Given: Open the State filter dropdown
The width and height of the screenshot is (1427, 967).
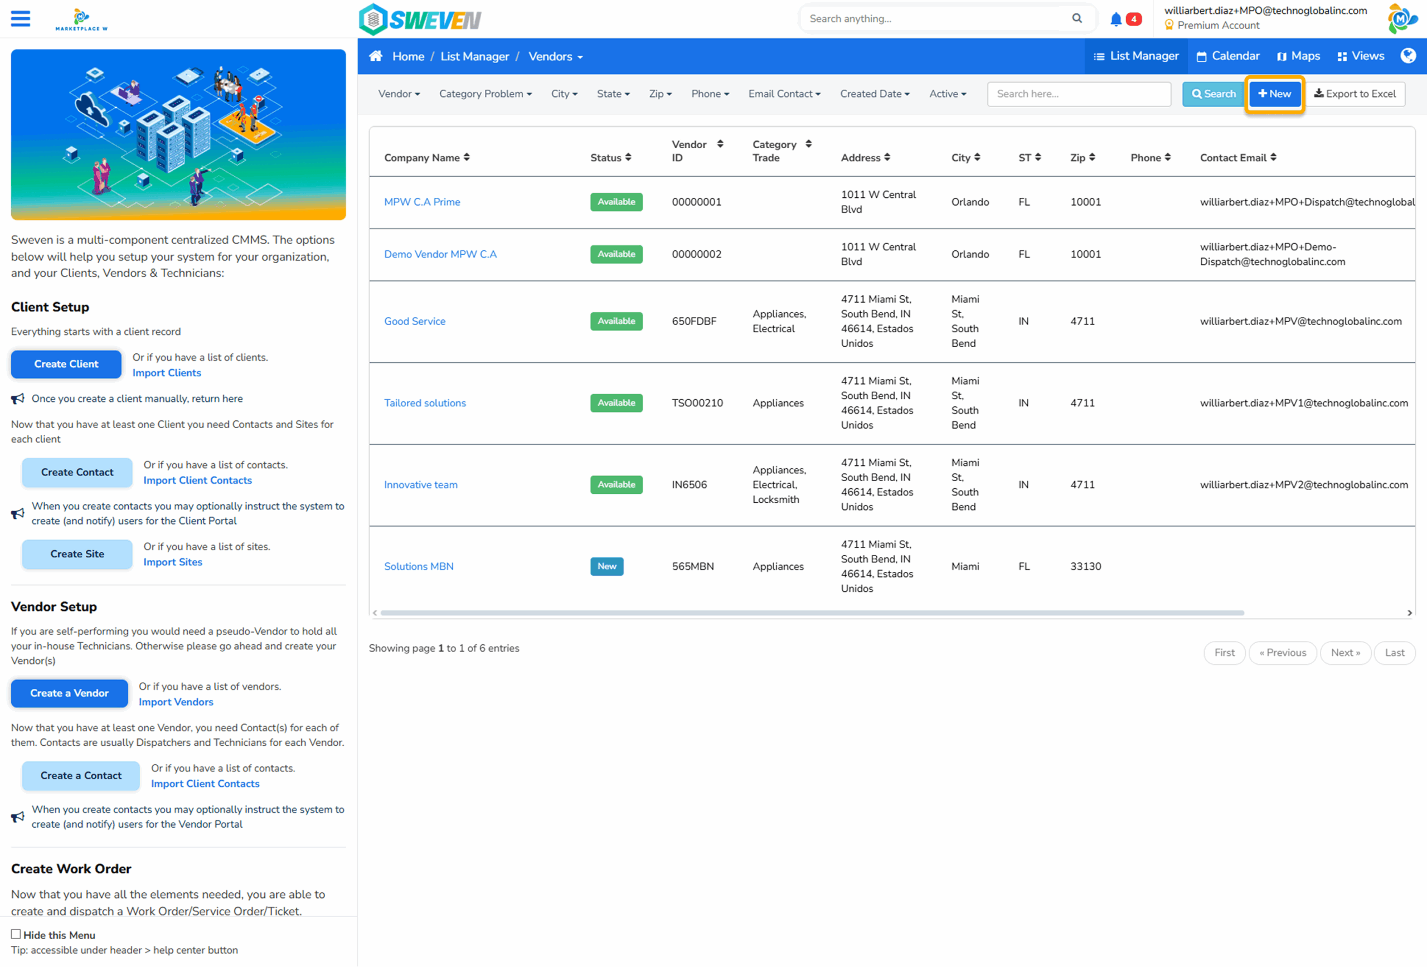Looking at the screenshot, I should pyautogui.click(x=613, y=94).
